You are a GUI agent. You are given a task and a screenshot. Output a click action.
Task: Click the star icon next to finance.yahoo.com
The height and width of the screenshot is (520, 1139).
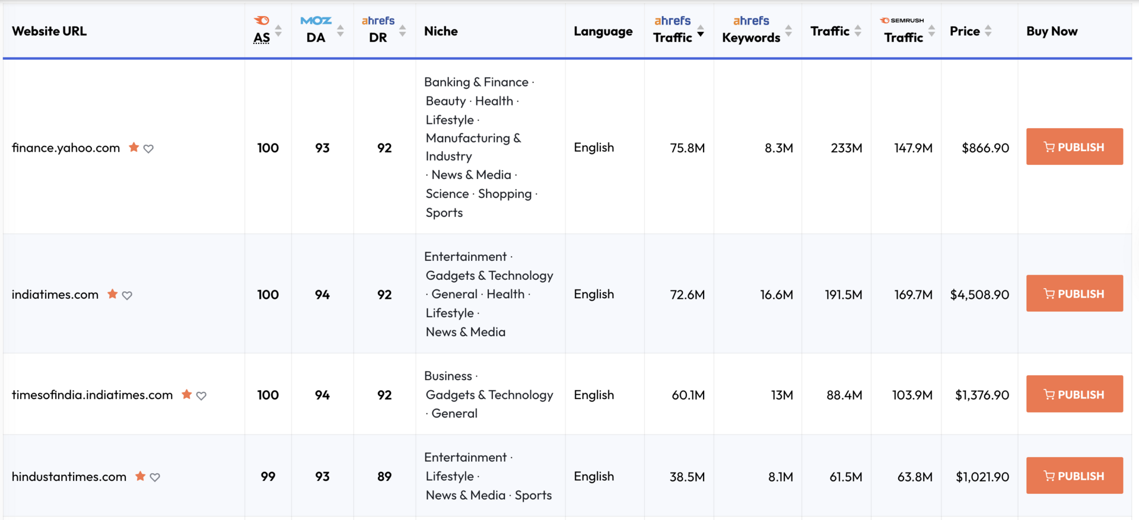coord(134,147)
